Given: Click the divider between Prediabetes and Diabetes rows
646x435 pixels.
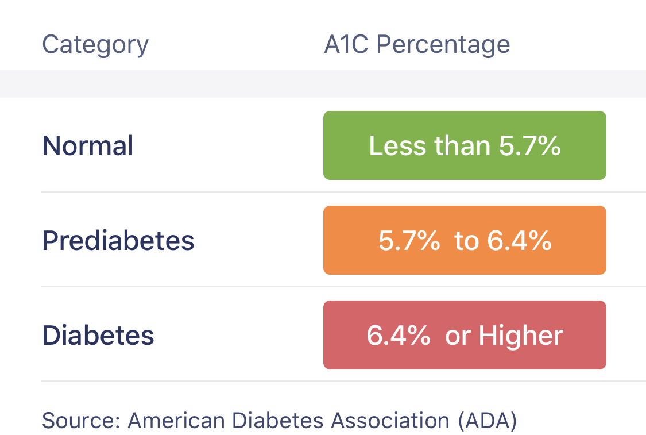Looking at the screenshot, I should pyautogui.click(x=343, y=286).
